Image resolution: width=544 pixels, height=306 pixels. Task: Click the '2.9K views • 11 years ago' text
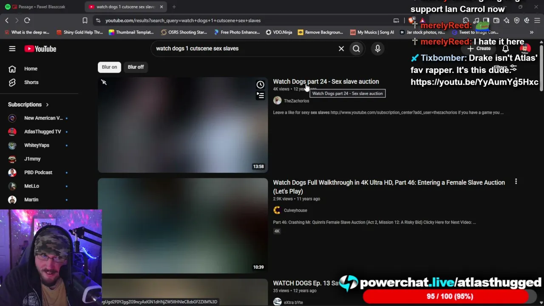point(297,199)
